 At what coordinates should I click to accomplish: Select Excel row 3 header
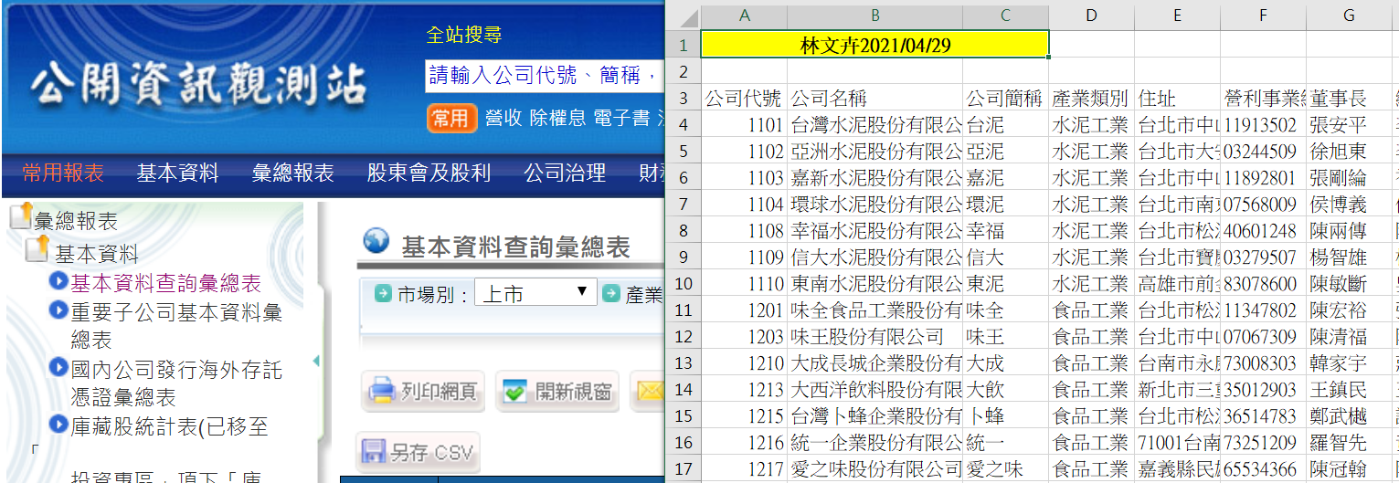click(x=684, y=98)
